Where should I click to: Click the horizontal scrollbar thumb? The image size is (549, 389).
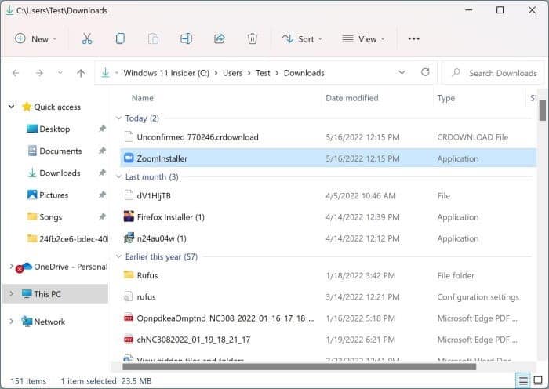click(x=299, y=366)
